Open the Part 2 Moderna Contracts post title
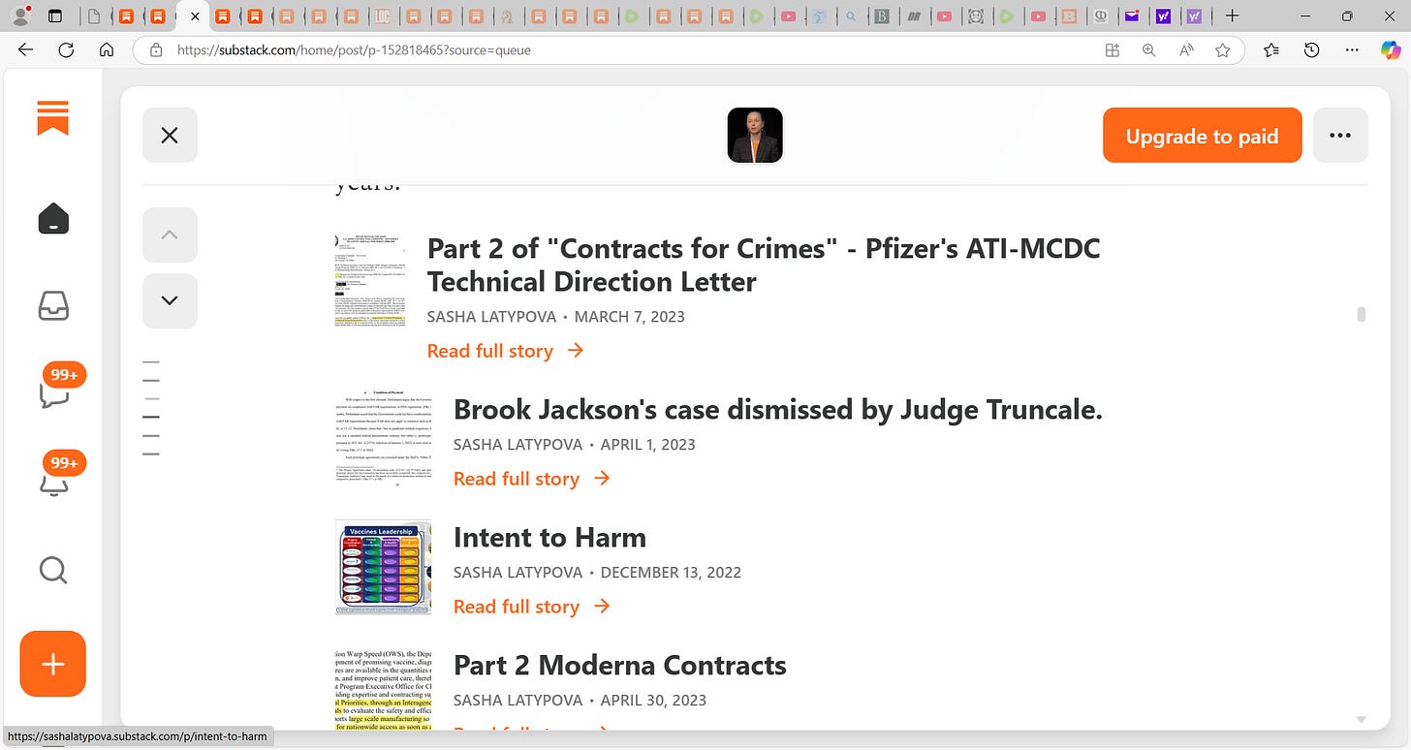The image size is (1411, 750). click(x=620, y=665)
